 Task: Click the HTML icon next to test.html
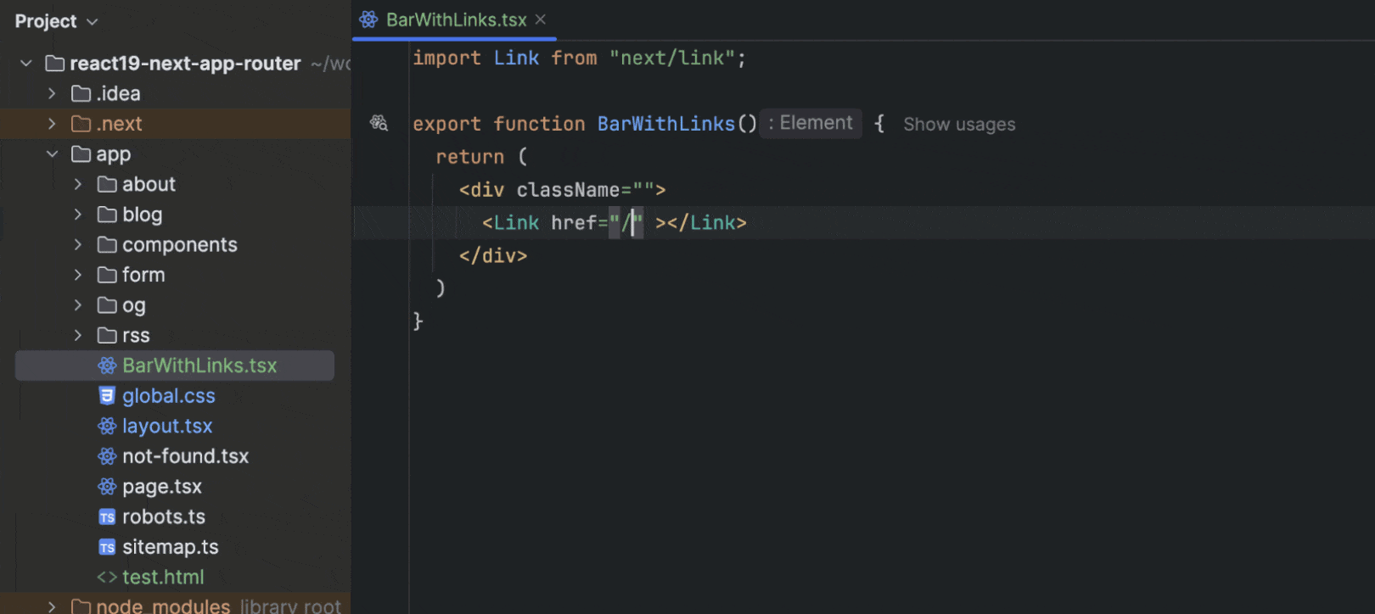[x=107, y=578]
